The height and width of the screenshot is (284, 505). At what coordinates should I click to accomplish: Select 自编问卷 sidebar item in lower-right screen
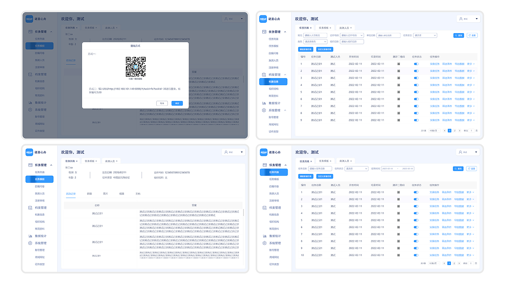click(274, 186)
